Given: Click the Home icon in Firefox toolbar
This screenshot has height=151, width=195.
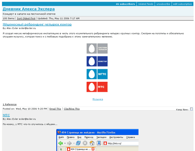Looking at the screenshot, I should tap(92, 143).
